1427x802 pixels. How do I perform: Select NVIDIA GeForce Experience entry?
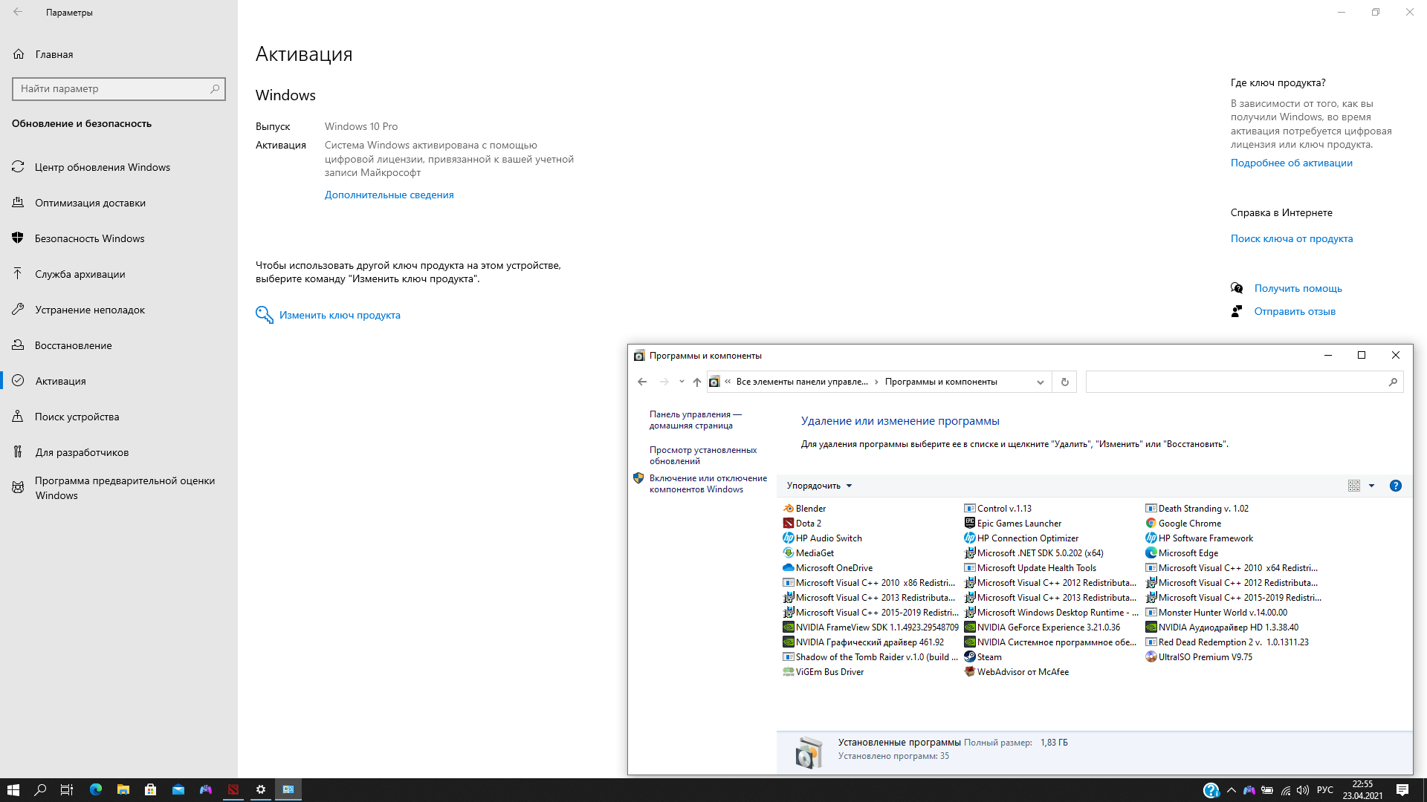(x=1048, y=627)
